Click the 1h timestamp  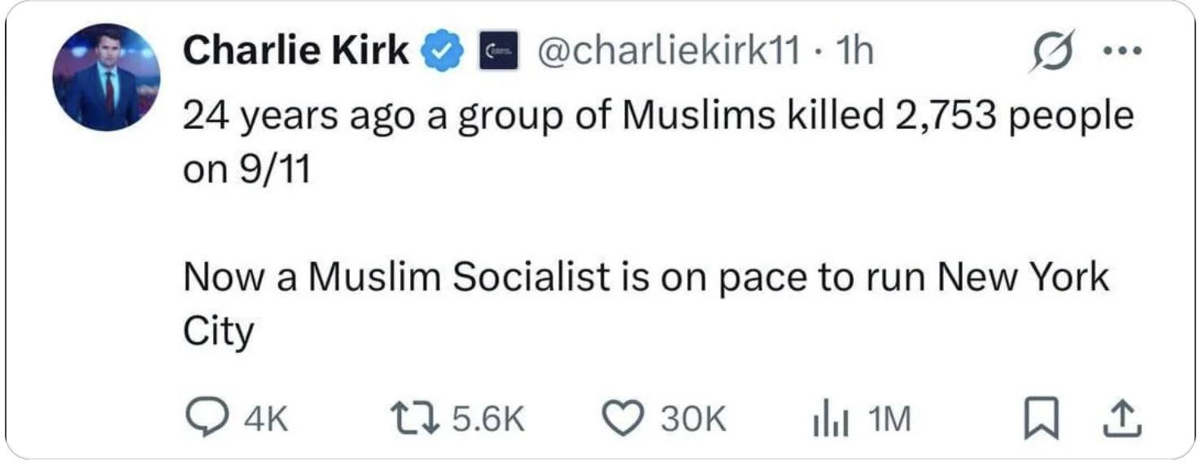[854, 53]
